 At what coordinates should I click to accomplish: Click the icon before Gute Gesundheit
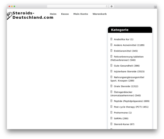tap(111, 65)
